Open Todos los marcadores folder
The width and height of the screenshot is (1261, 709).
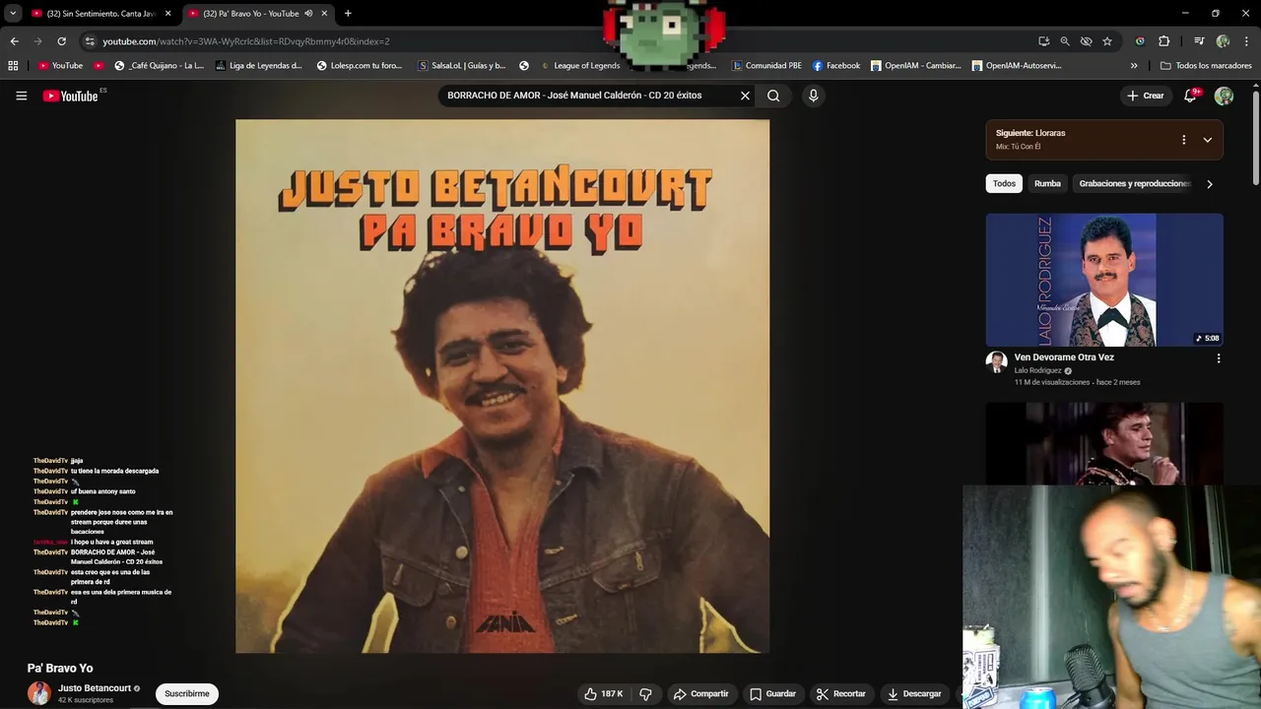click(x=1206, y=66)
